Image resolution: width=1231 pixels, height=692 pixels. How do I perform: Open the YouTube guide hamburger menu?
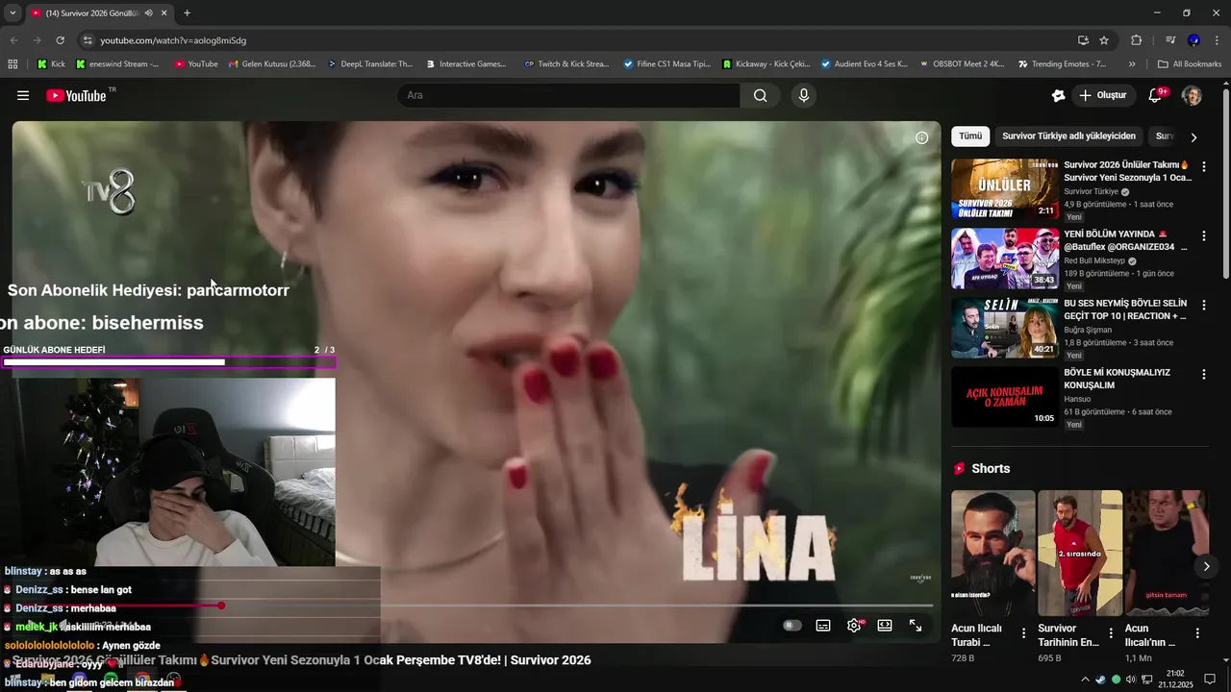23,95
